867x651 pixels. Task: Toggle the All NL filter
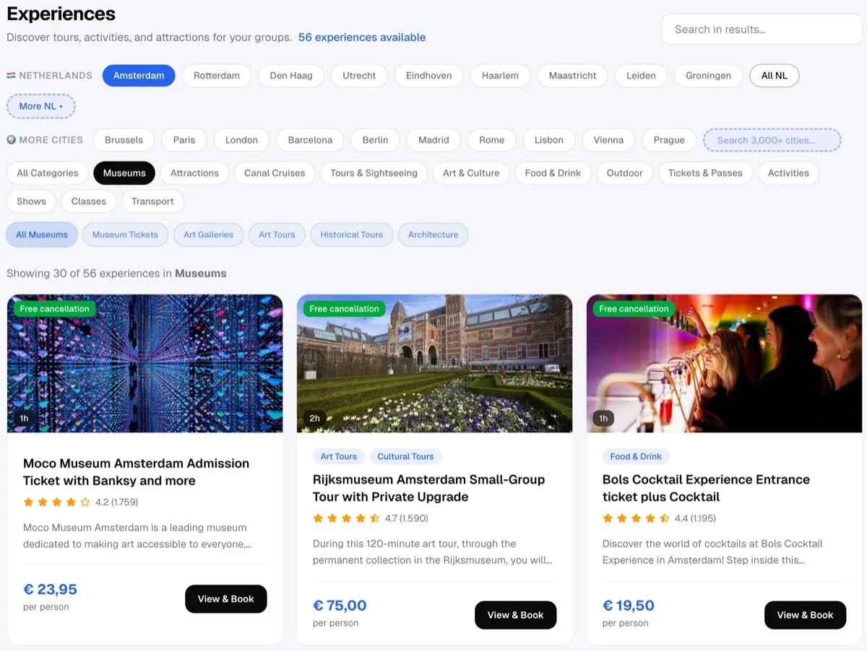[x=774, y=75]
